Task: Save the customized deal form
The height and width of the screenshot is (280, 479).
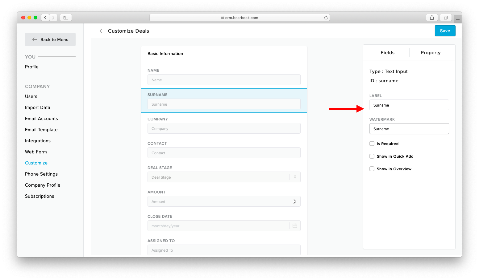Action: coord(445,31)
